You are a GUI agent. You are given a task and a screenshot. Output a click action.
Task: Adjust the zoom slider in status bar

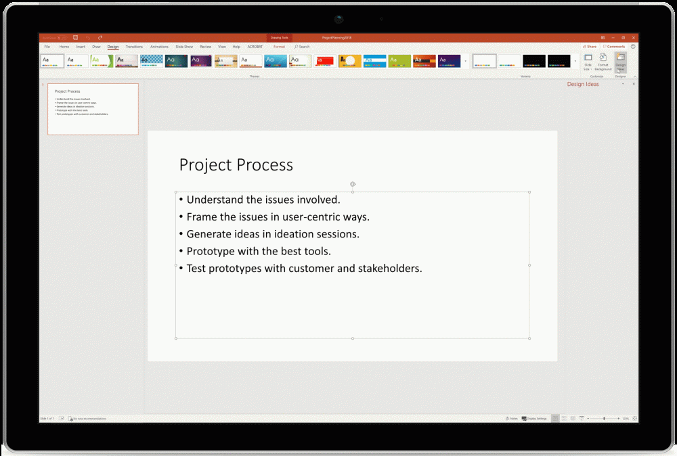603,419
